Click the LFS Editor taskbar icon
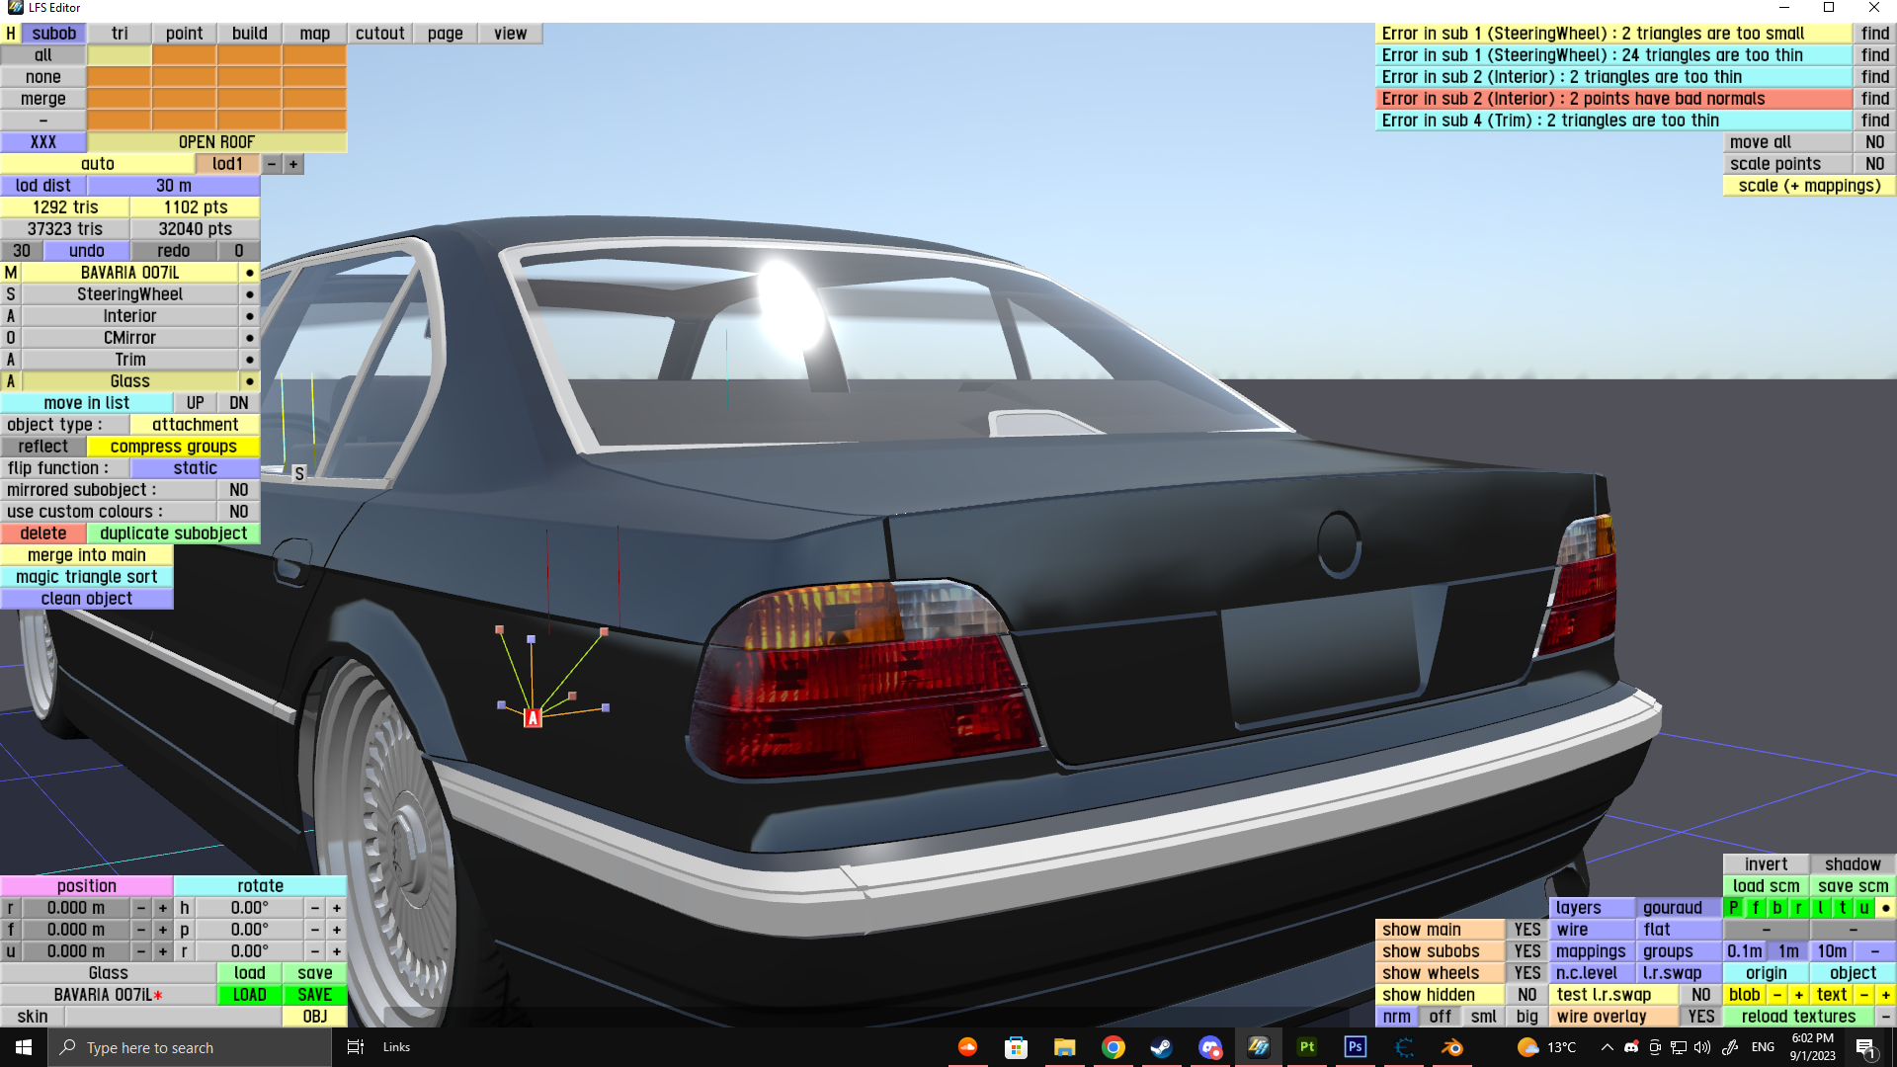Image resolution: width=1897 pixels, height=1067 pixels. pos(1258,1047)
